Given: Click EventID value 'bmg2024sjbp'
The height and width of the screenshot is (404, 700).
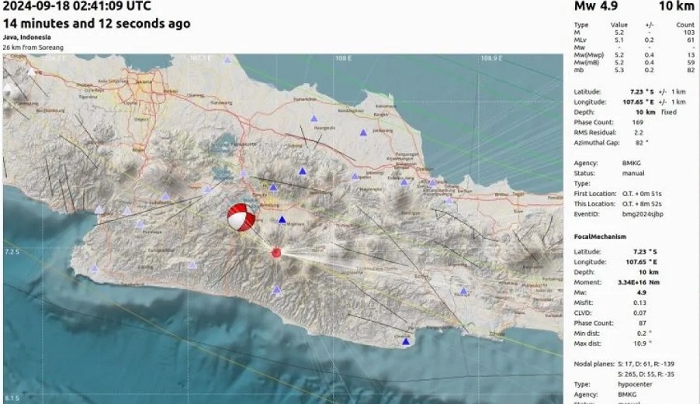Looking at the screenshot, I should coord(643,214).
